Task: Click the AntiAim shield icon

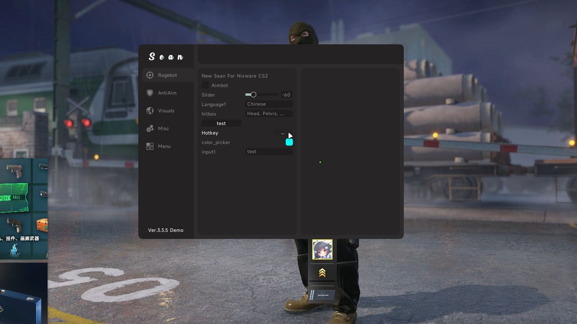Action: [x=150, y=93]
